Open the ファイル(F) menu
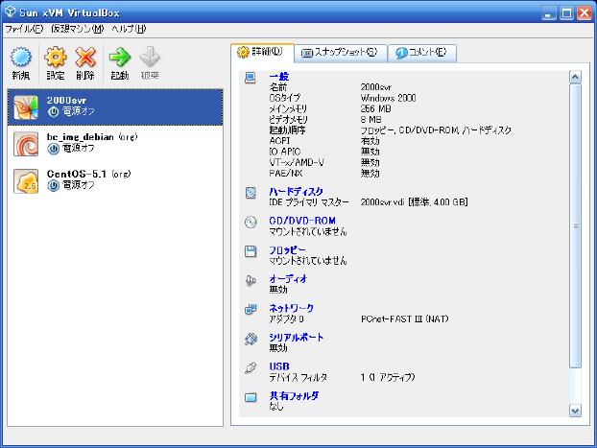597x448 pixels. [24, 29]
